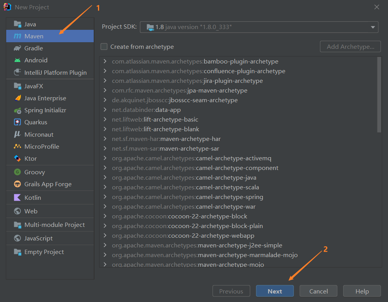The height and width of the screenshot is (302, 388).
Task: Click Add Archetype button
Action: pos(350,46)
